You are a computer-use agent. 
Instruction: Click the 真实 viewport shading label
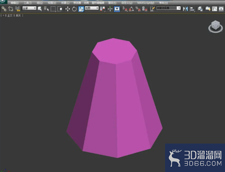[x=18, y=15]
